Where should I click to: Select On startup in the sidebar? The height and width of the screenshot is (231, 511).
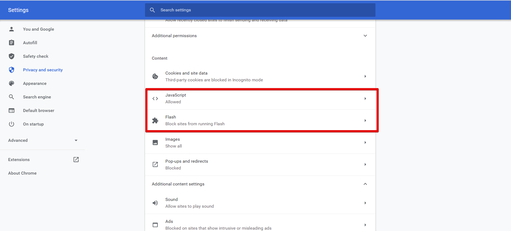pos(33,124)
